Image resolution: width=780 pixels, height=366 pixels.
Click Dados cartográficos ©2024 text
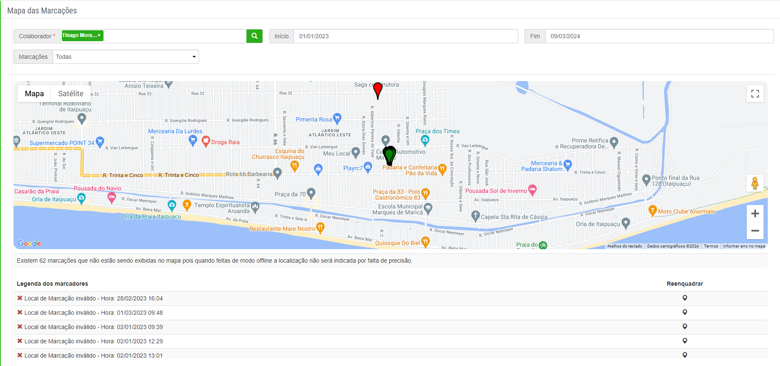pyautogui.click(x=673, y=246)
